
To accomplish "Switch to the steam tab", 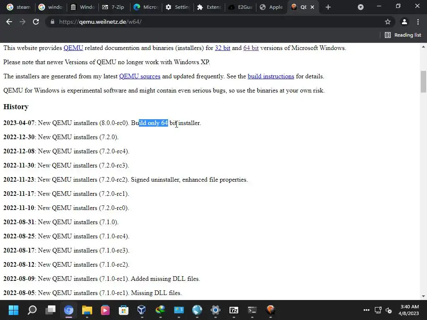I will 18,7.
